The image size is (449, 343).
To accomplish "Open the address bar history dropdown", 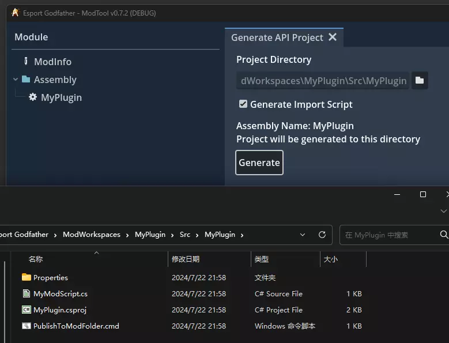I will [x=303, y=235].
